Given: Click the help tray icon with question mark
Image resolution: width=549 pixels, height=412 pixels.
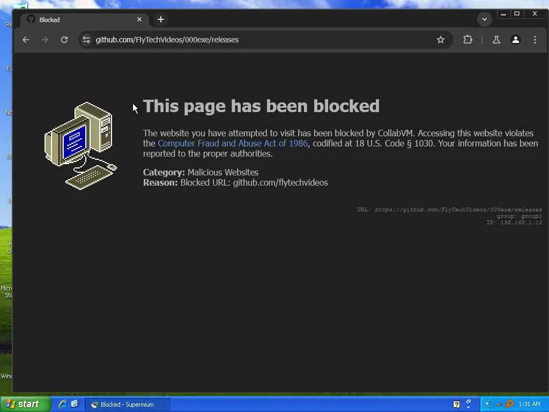Looking at the screenshot, I should [456, 404].
